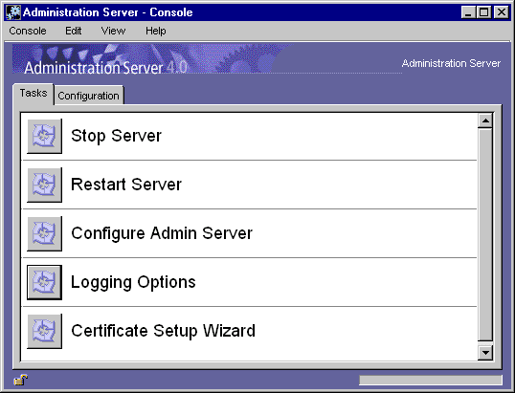This screenshot has height=393, width=515.
Task: Click the Logging Options task icon
Action: coord(44,282)
